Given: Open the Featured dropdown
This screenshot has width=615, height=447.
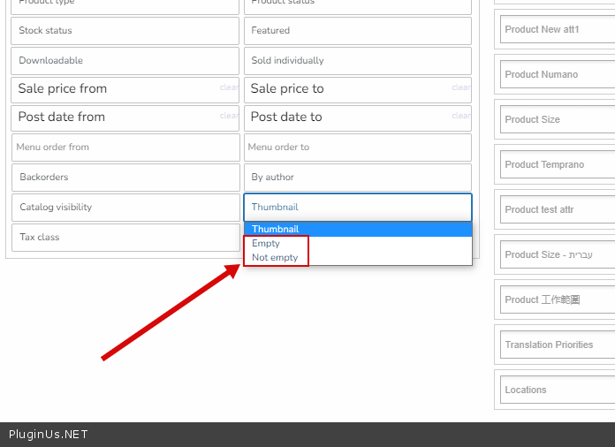Looking at the screenshot, I should pos(358,31).
